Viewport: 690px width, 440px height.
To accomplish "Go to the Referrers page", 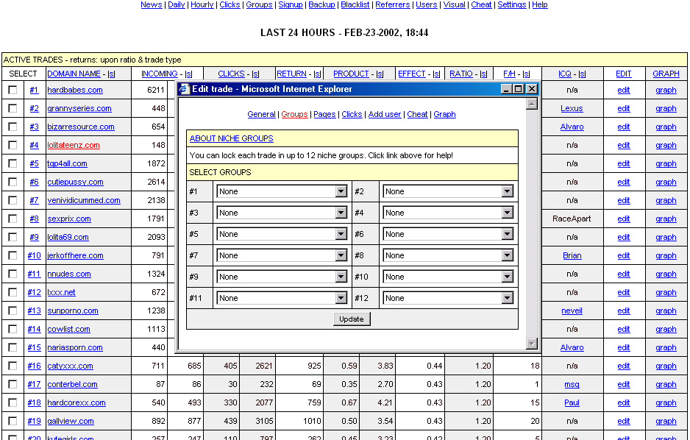I will (393, 5).
